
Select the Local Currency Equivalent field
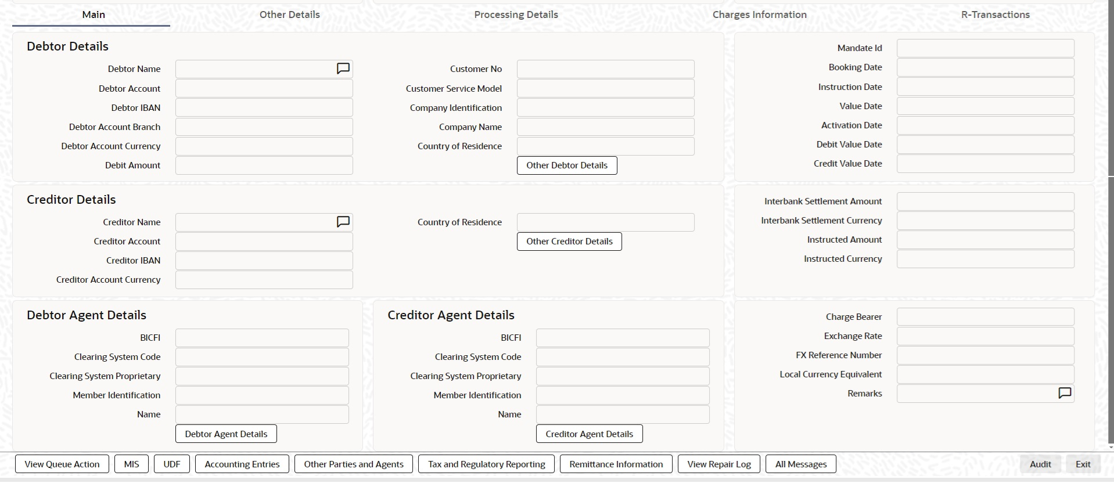(x=986, y=374)
